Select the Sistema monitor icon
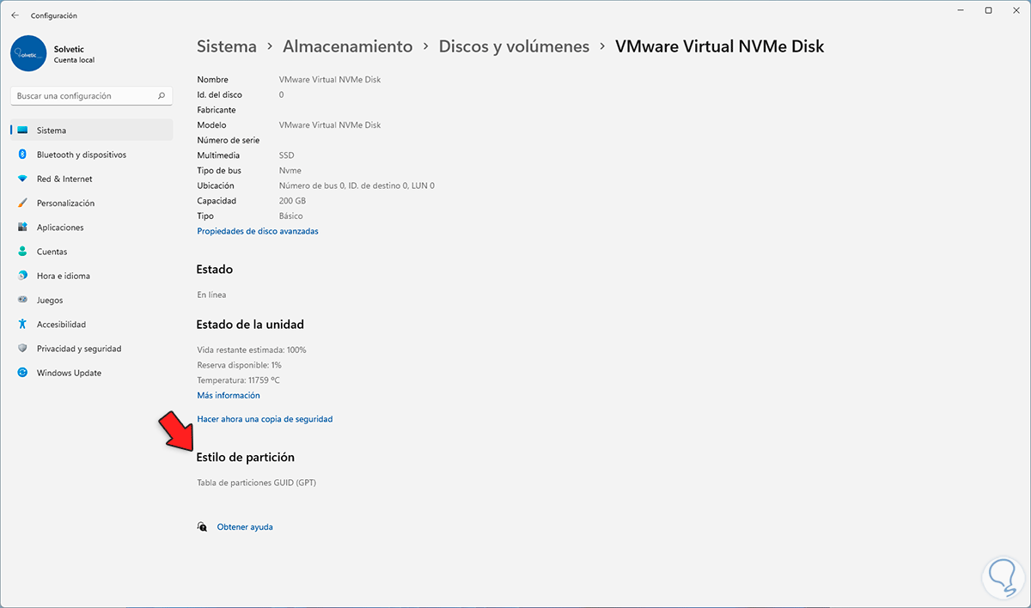 click(x=22, y=131)
